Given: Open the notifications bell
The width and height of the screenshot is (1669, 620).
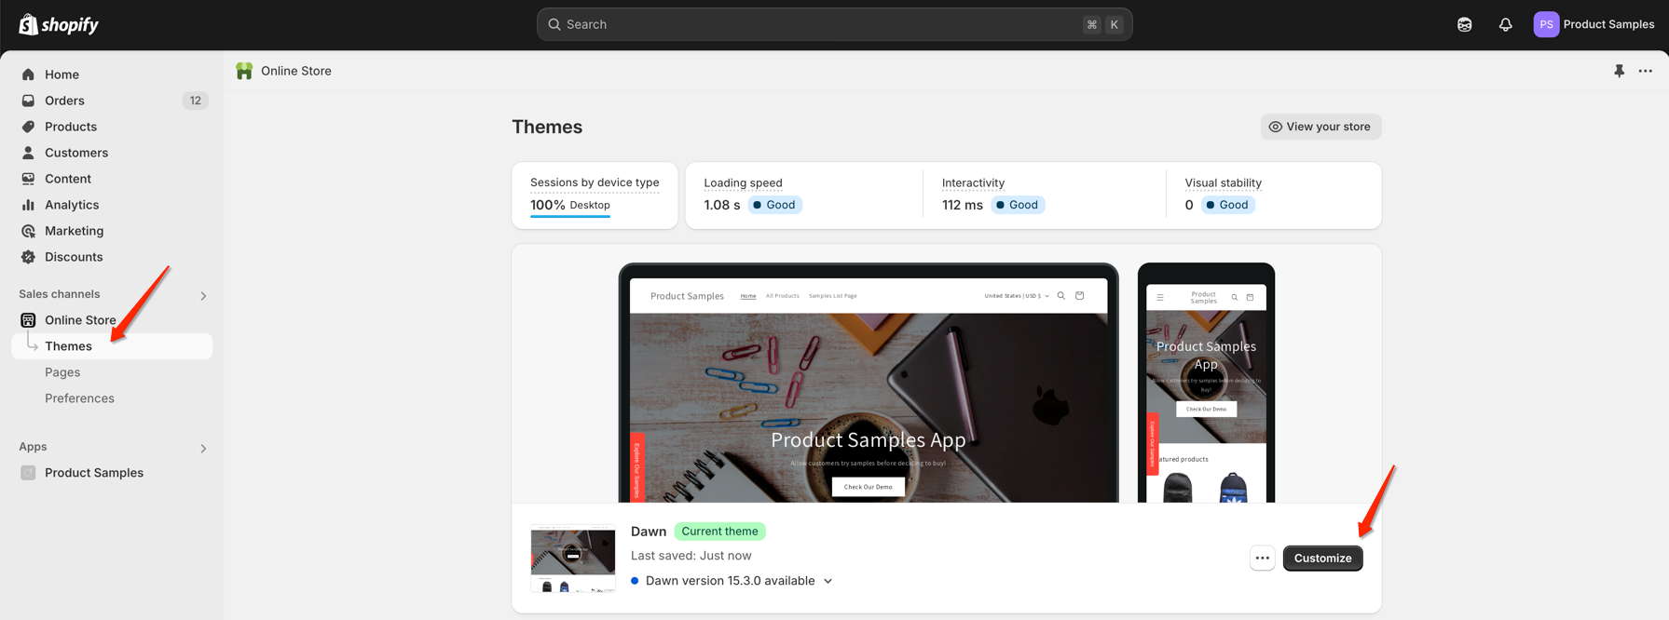Looking at the screenshot, I should point(1505,25).
